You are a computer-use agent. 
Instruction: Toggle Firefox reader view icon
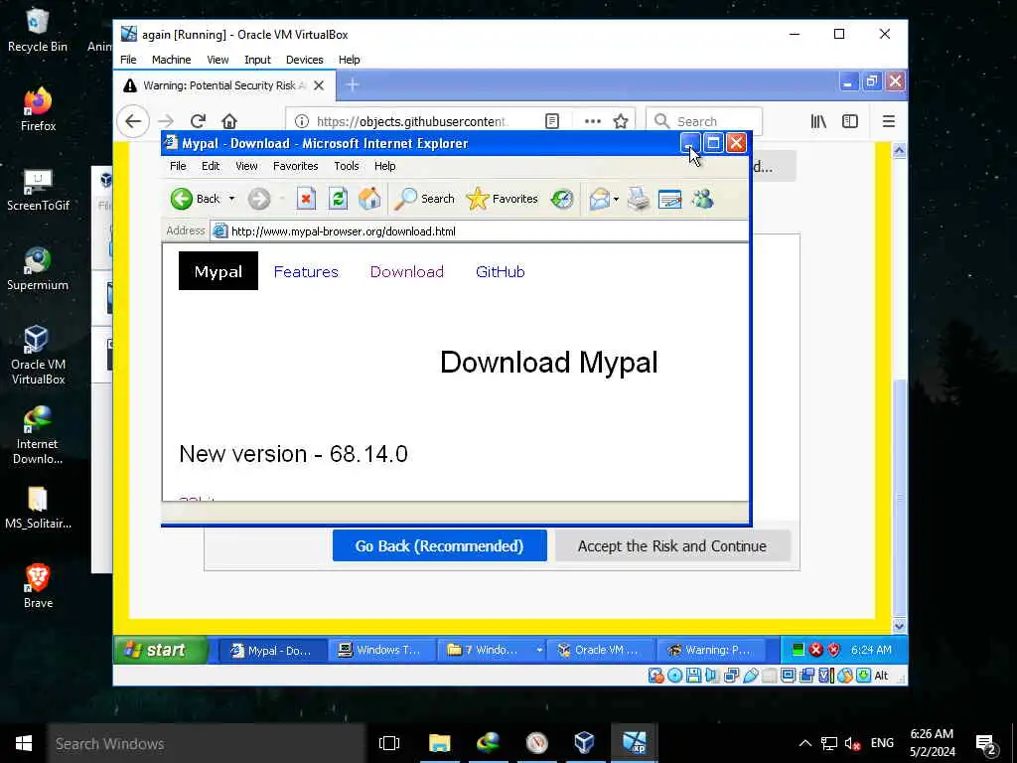(x=552, y=121)
